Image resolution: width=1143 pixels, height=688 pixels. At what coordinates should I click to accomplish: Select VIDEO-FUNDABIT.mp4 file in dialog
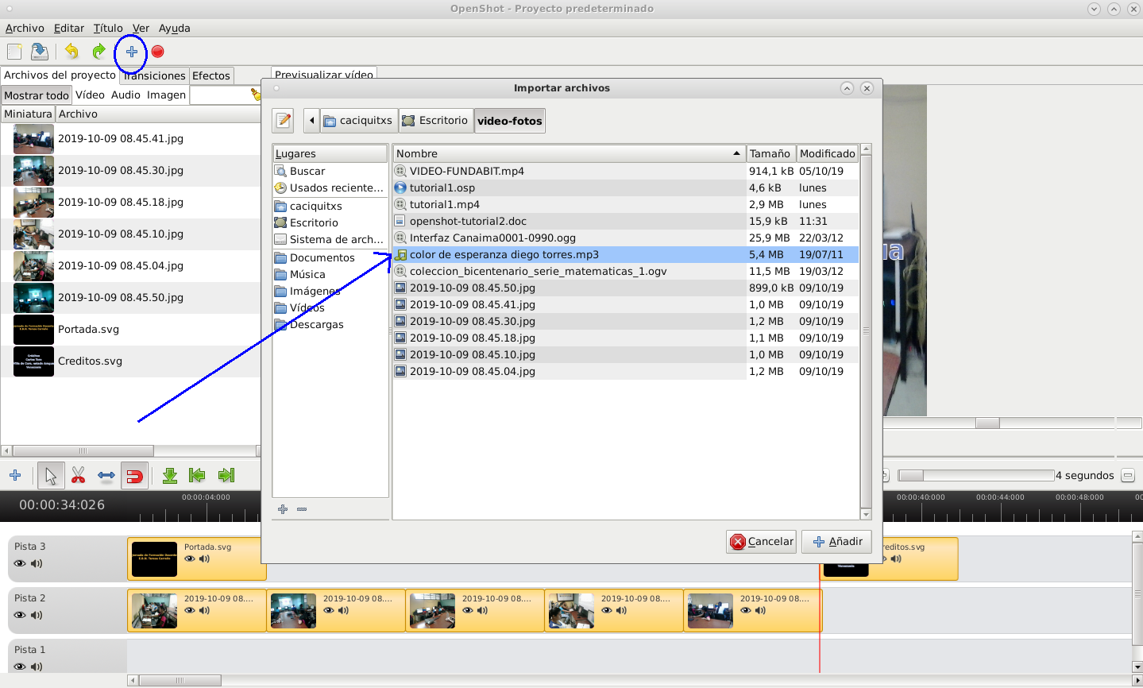(626, 171)
